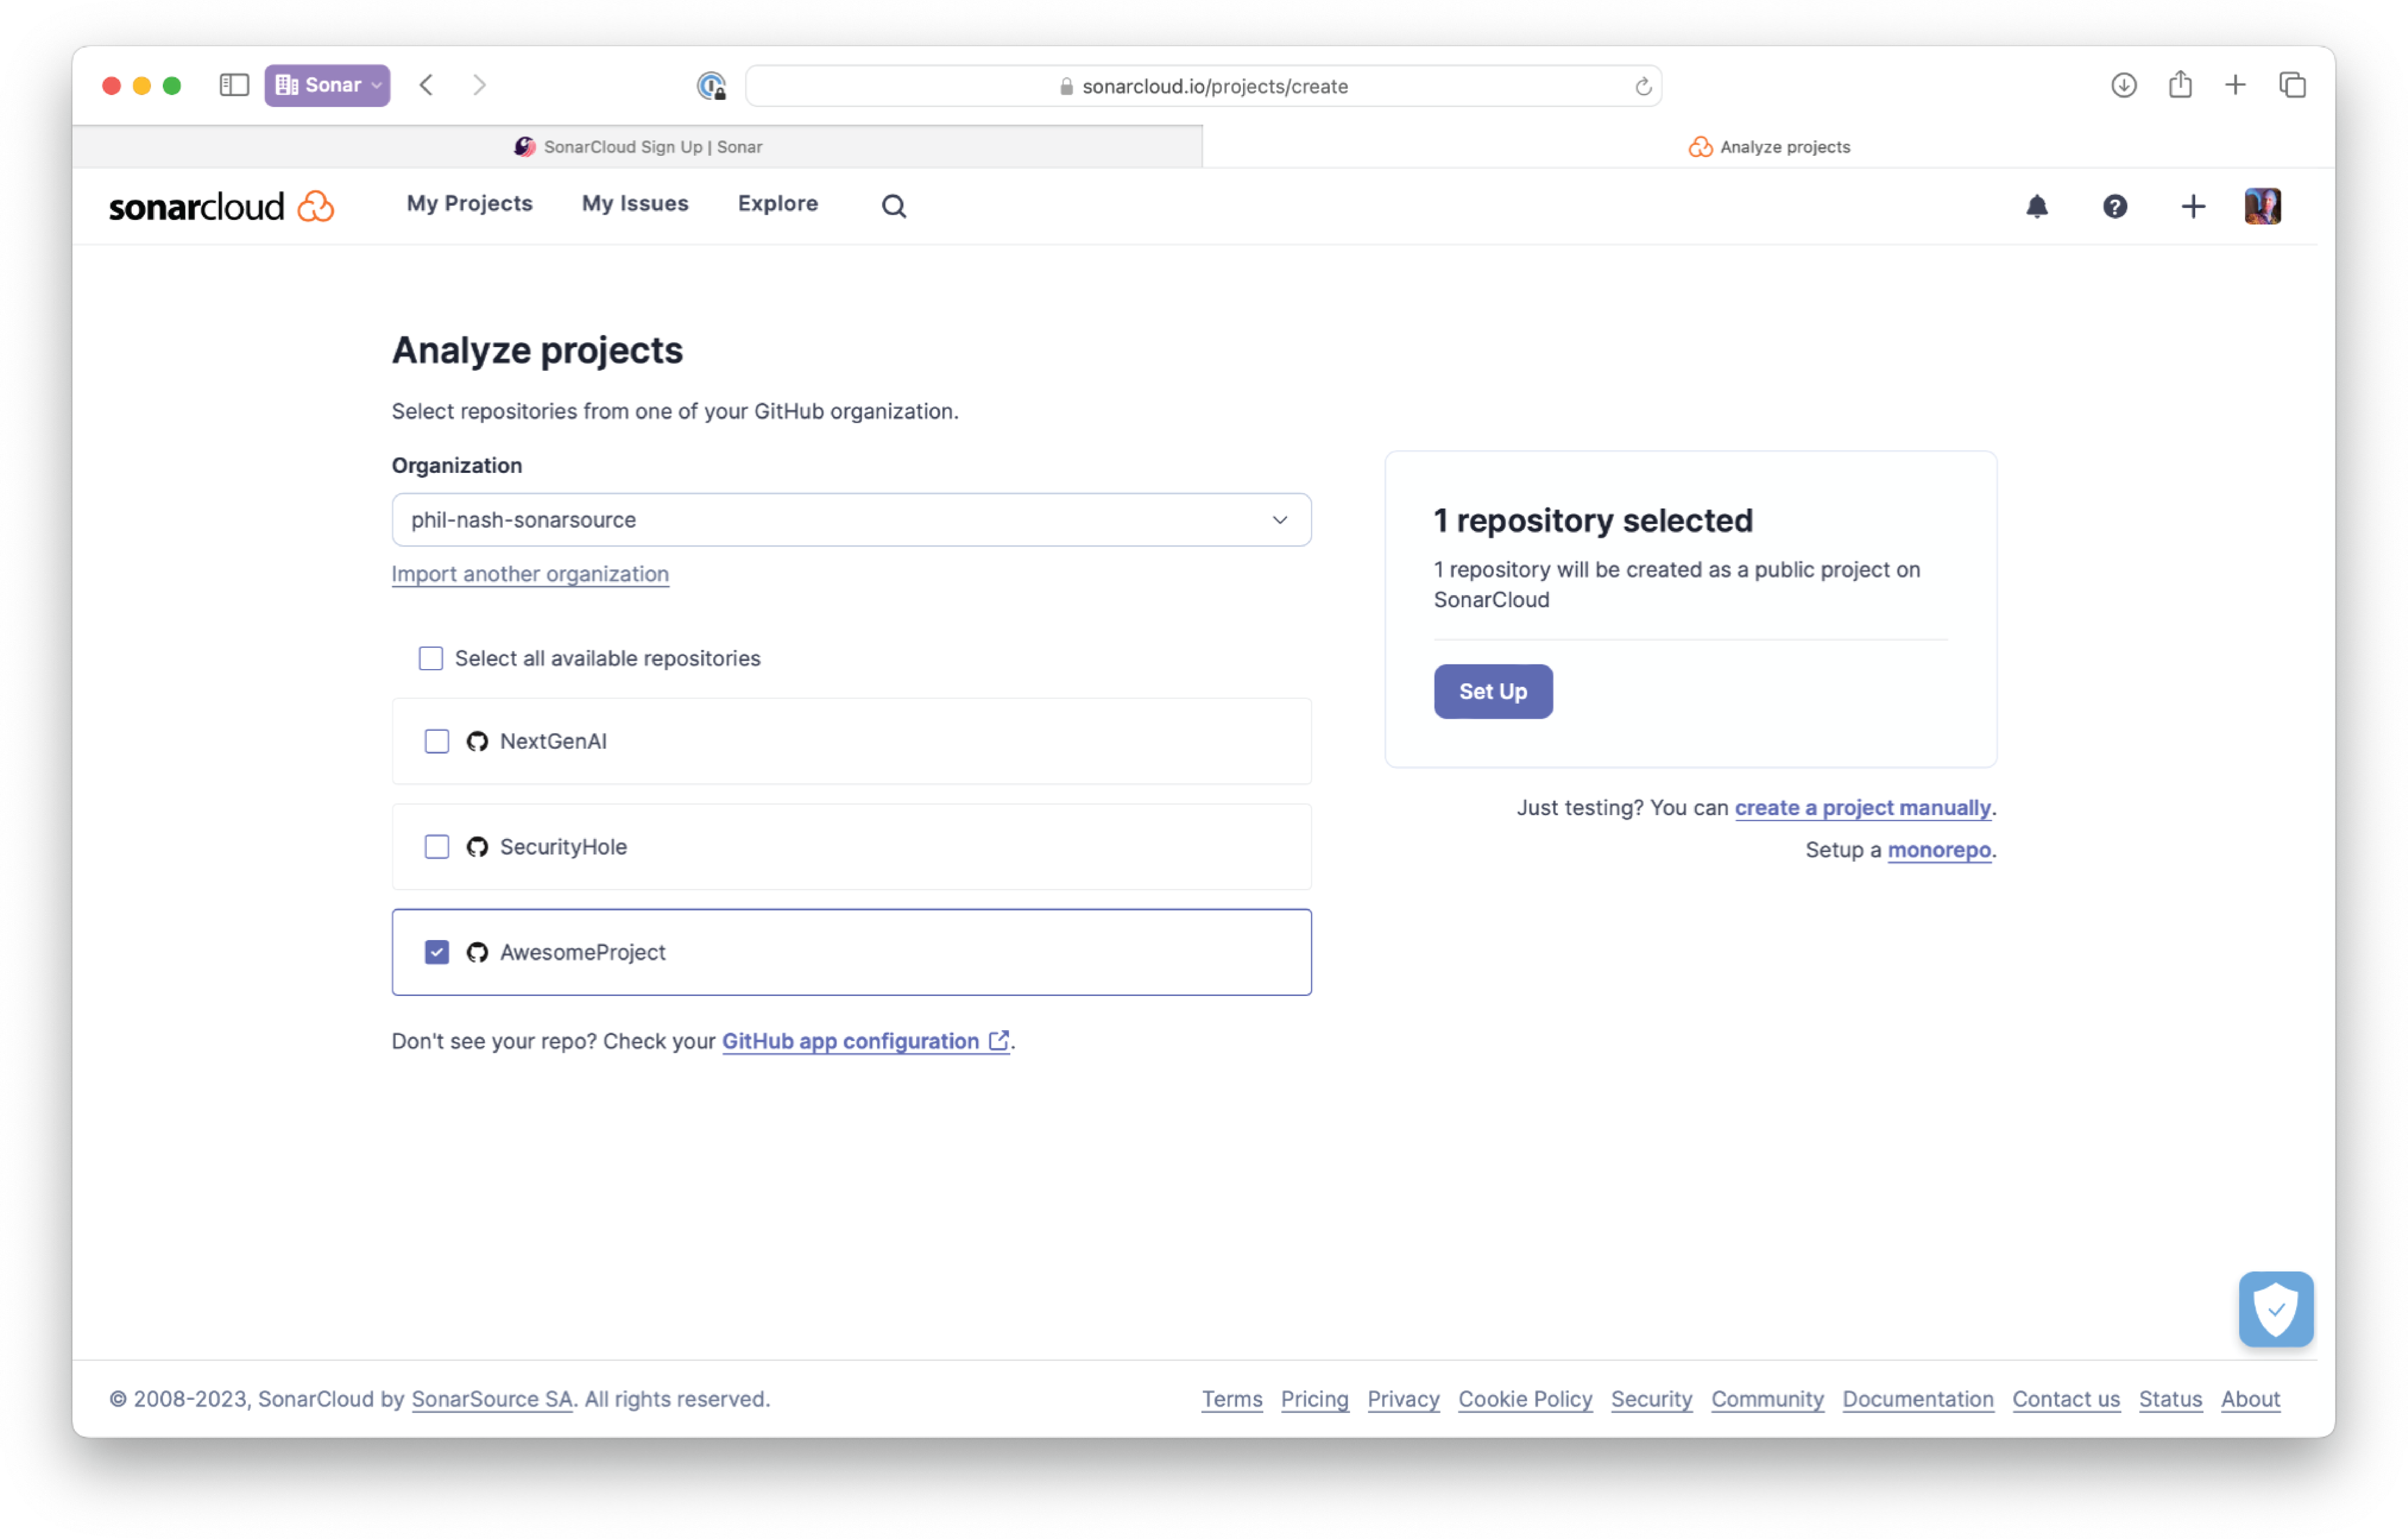
Task: Open the create a project manually link
Action: tap(1862, 808)
